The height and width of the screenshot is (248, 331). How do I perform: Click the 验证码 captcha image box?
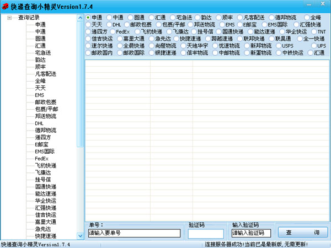(x=206, y=234)
